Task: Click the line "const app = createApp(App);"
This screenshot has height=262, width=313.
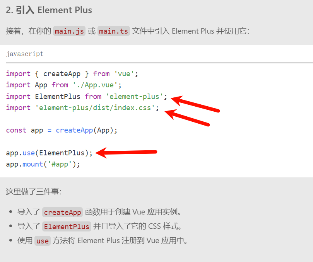Action: point(62,130)
